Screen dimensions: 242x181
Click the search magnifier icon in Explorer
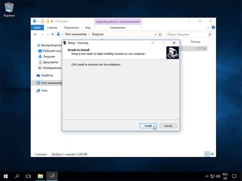pos(210,34)
